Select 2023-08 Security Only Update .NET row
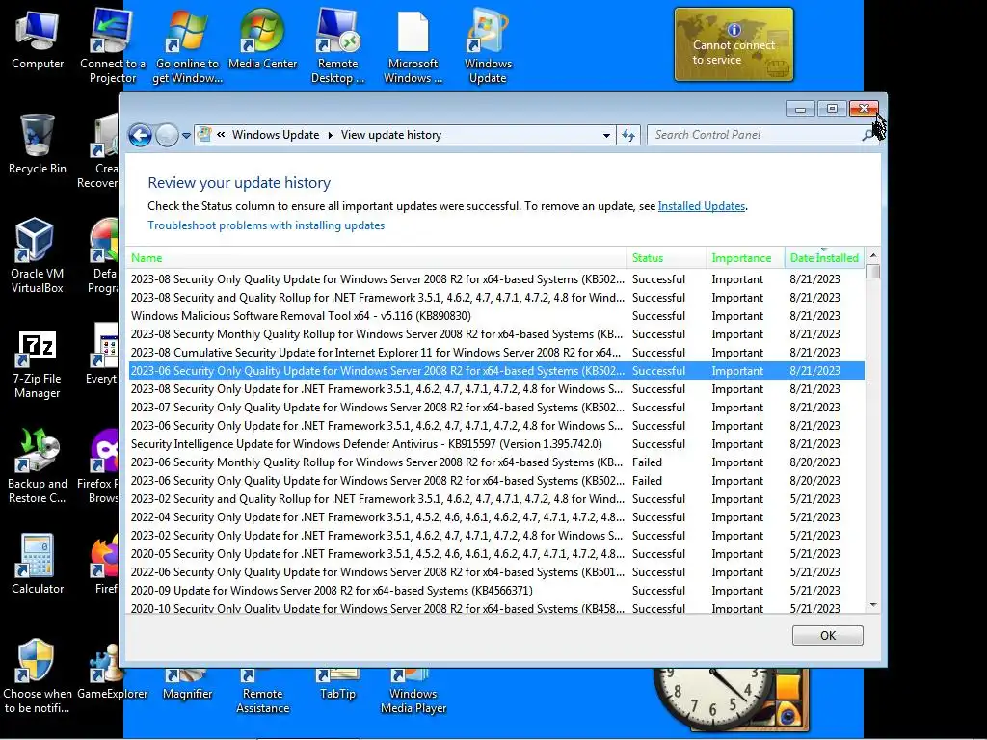The height and width of the screenshot is (740, 987). tap(496, 389)
